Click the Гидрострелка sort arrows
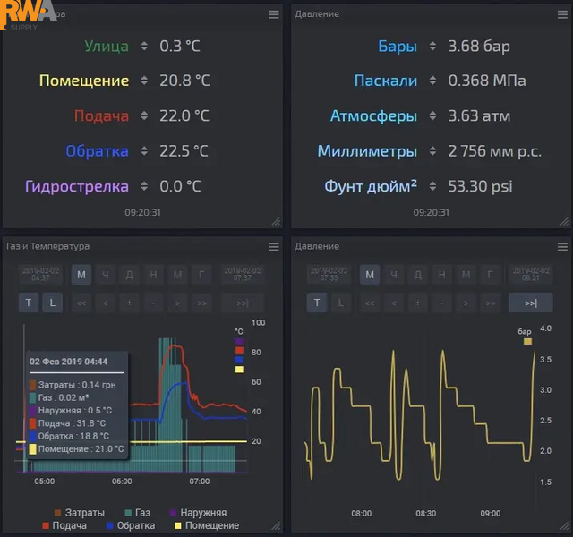The width and height of the screenshot is (573, 537). [144, 186]
